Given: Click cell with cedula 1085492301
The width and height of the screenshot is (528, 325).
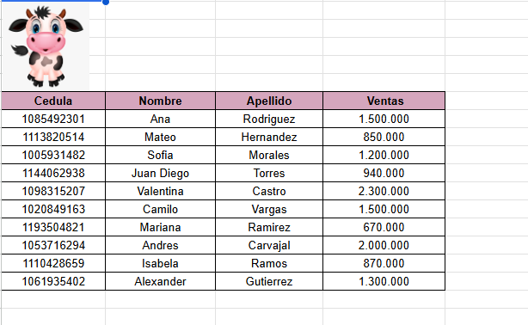Looking at the screenshot, I should coord(53,119).
